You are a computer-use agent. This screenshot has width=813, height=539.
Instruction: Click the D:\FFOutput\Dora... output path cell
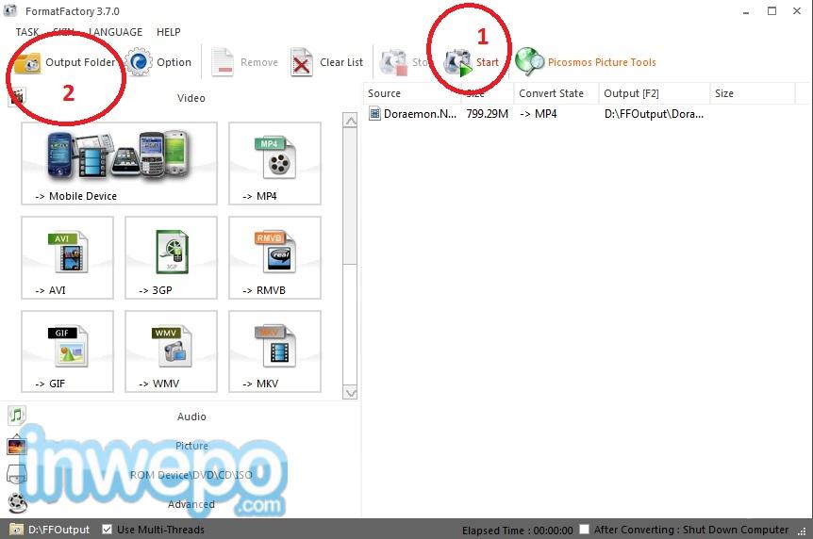coord(654,113)
